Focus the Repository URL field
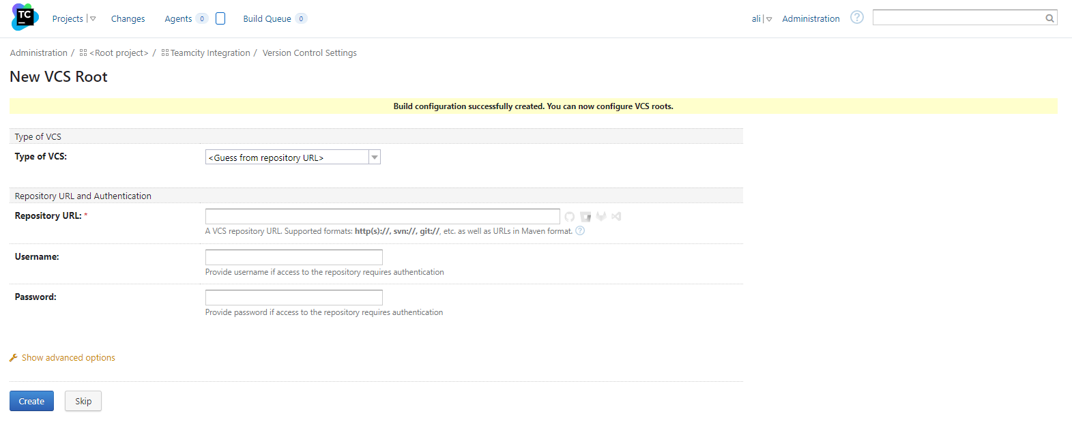The image size is (1072, 435). (382, 217)
